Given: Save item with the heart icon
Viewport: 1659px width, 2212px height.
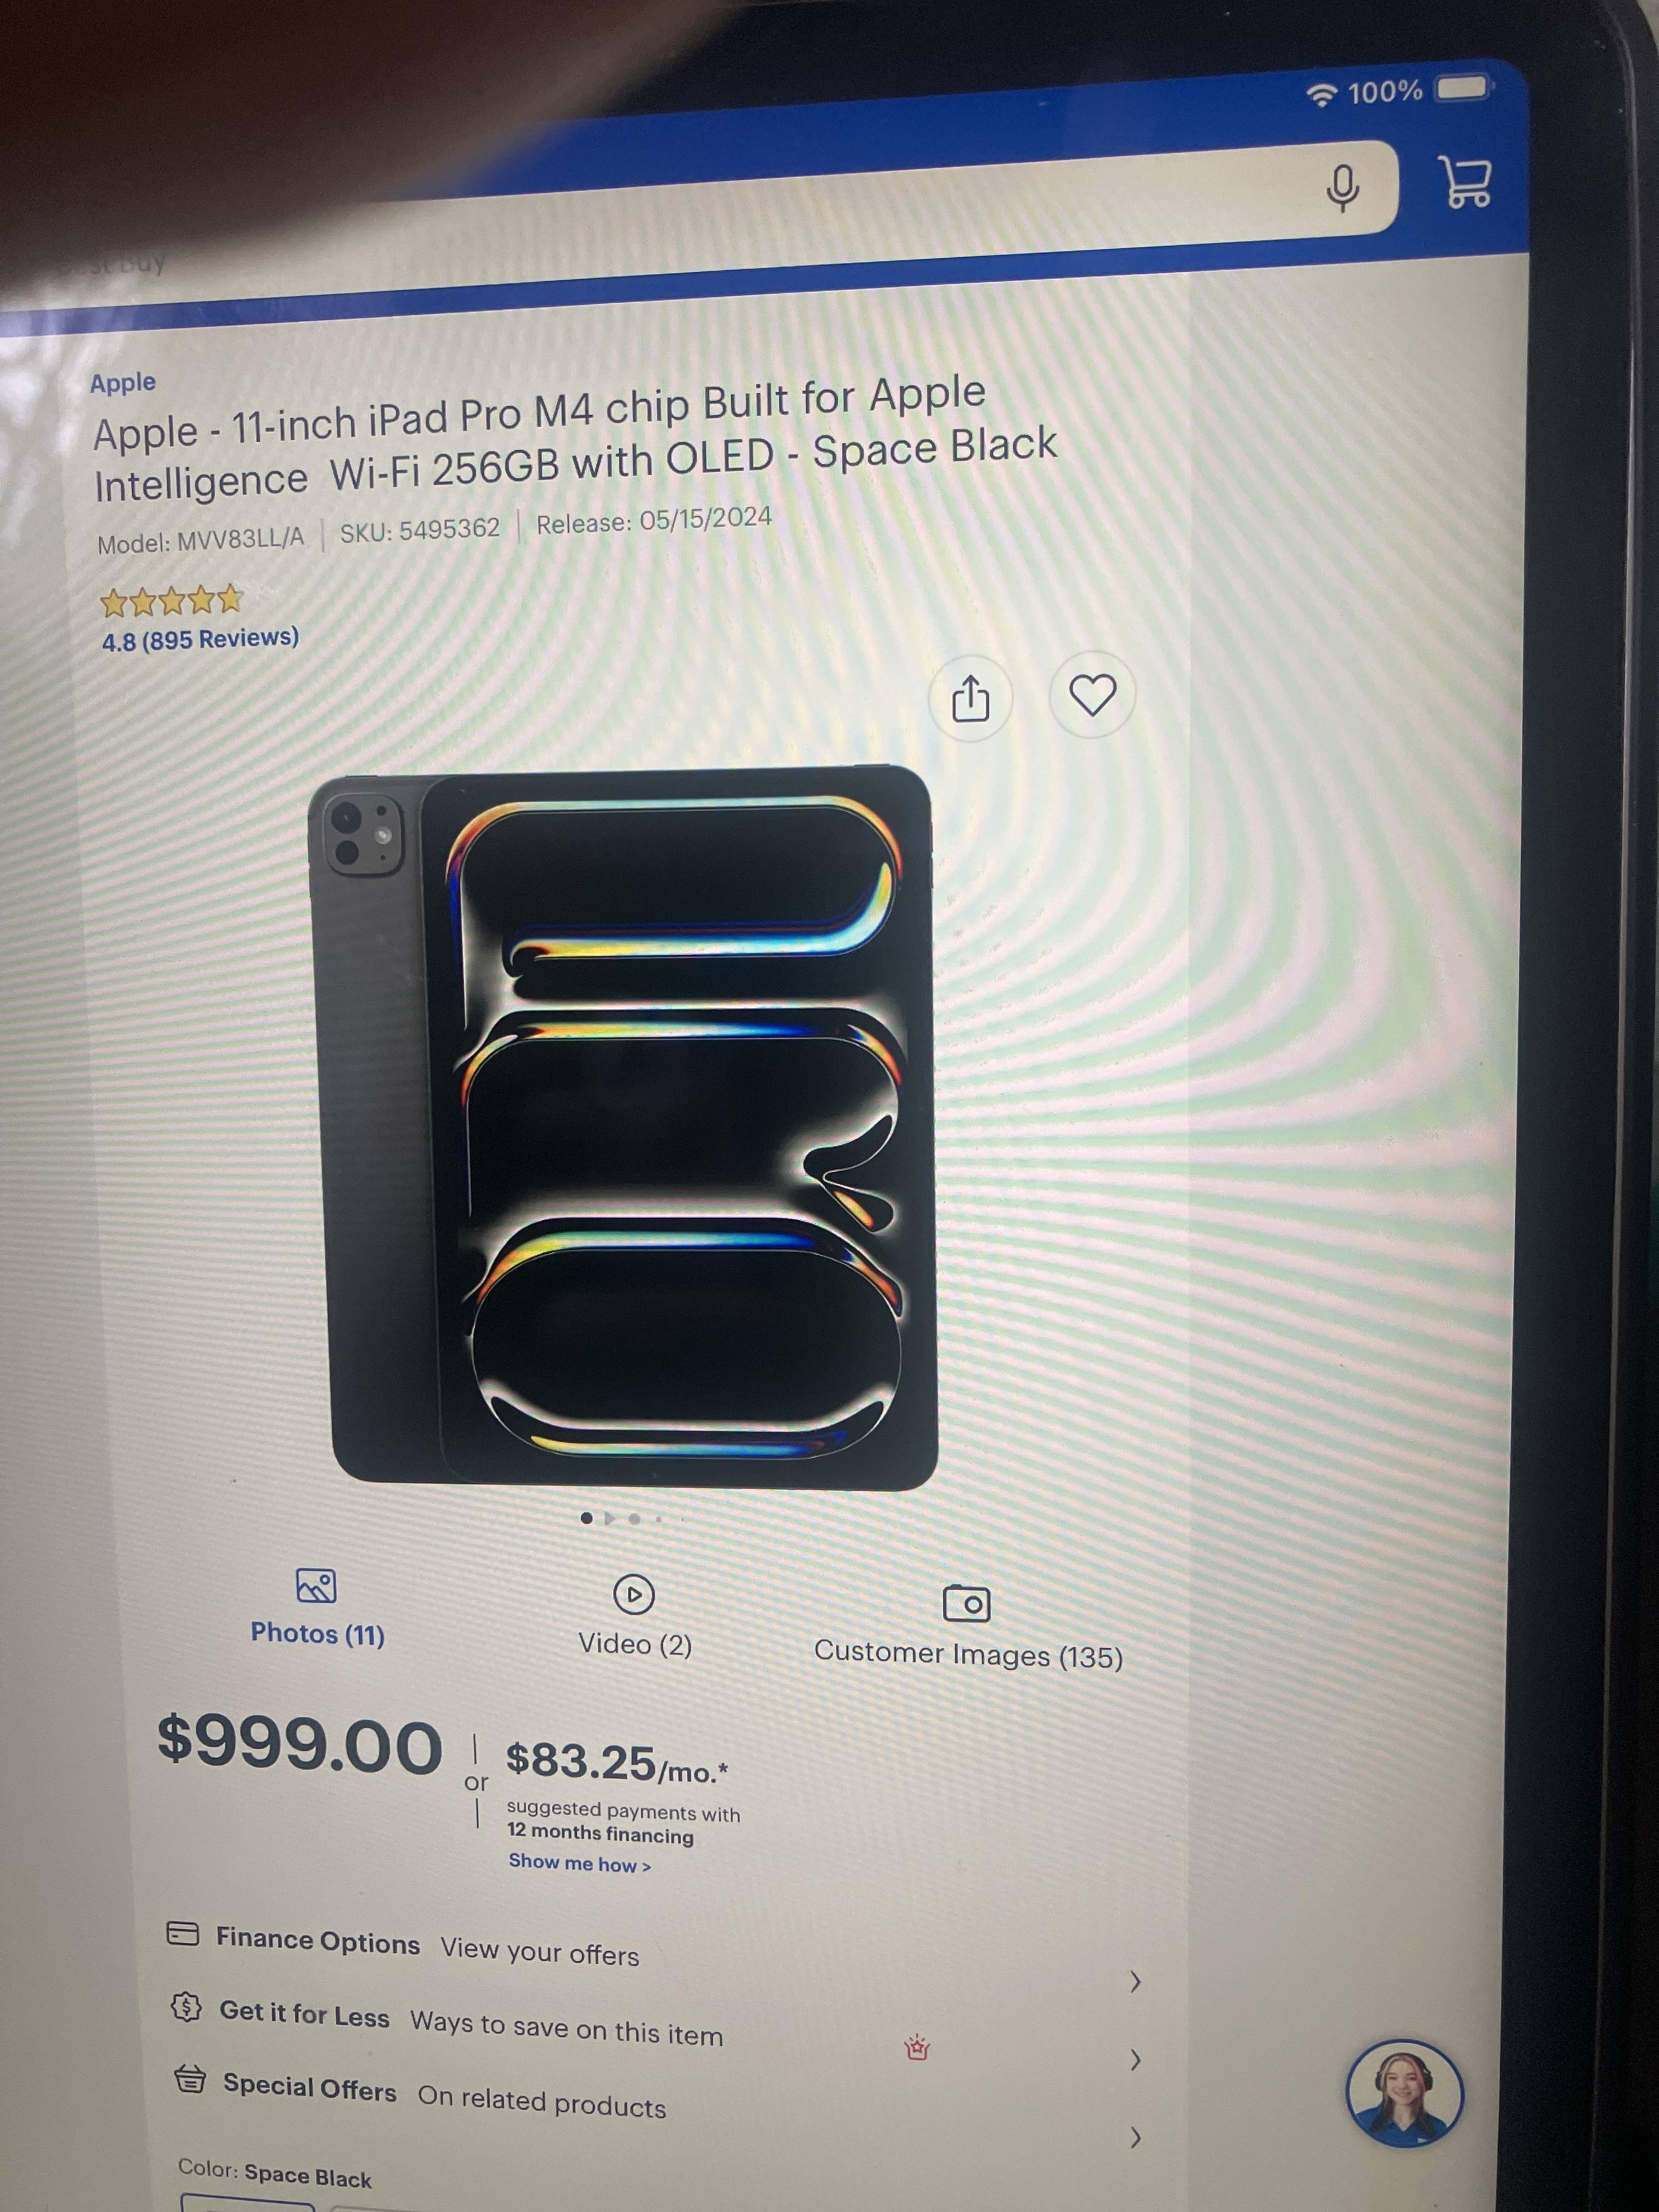Looking at the screenshot, I should pyautogui.click(x=1092, y=695).
